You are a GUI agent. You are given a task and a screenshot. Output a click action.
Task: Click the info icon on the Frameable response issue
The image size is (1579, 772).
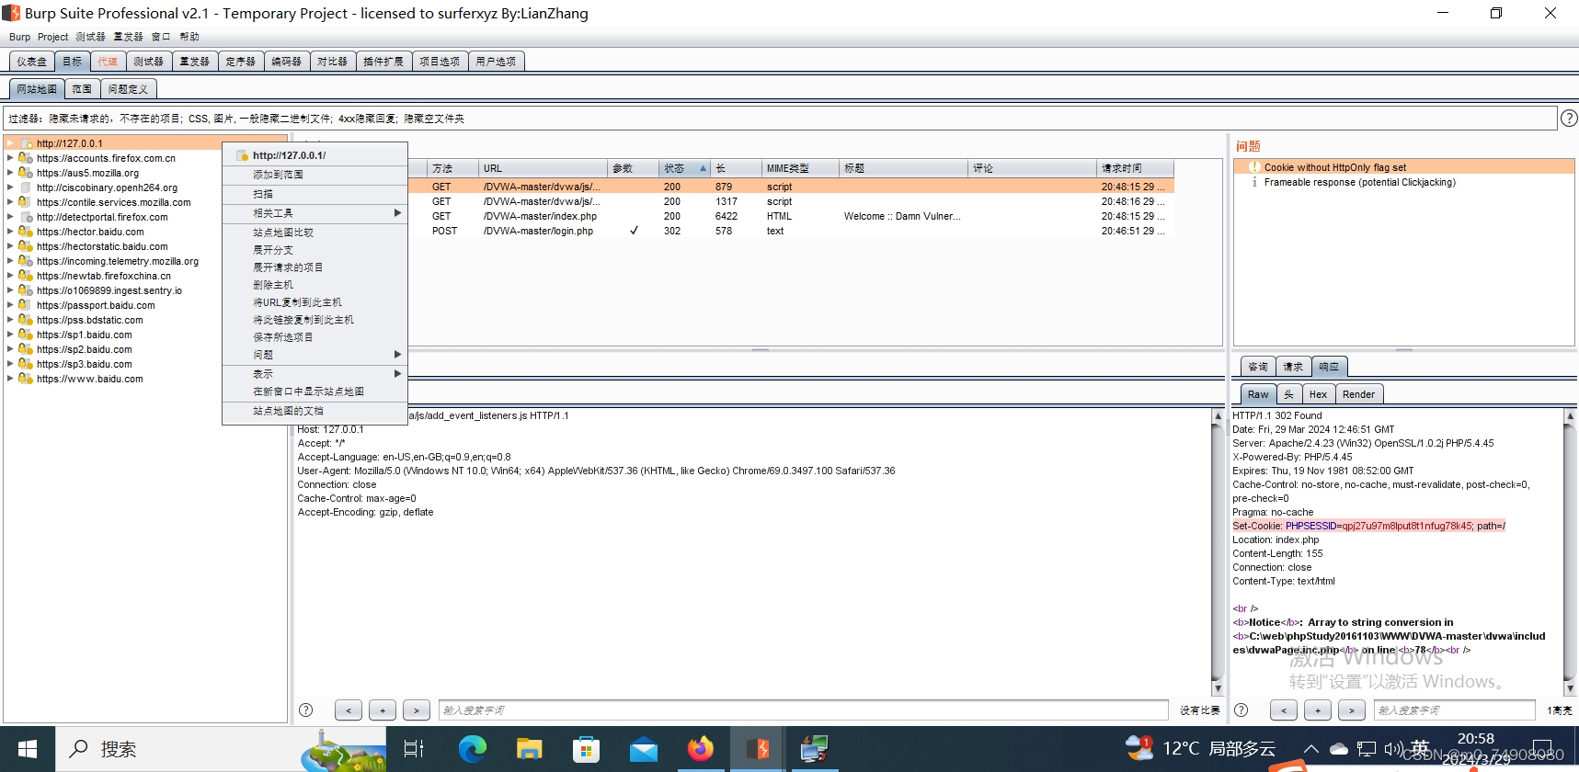(x=1254, y=182)
